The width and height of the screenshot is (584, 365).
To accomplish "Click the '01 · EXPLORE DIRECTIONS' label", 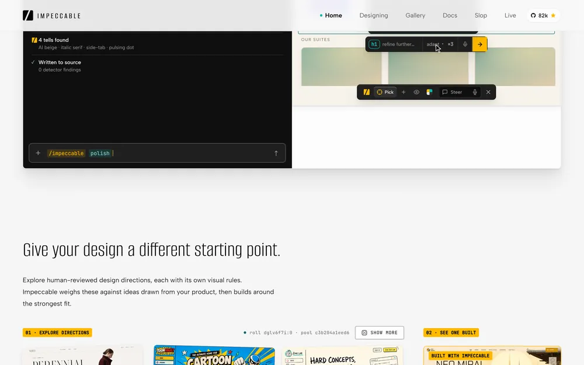I will tap(57, 333).
